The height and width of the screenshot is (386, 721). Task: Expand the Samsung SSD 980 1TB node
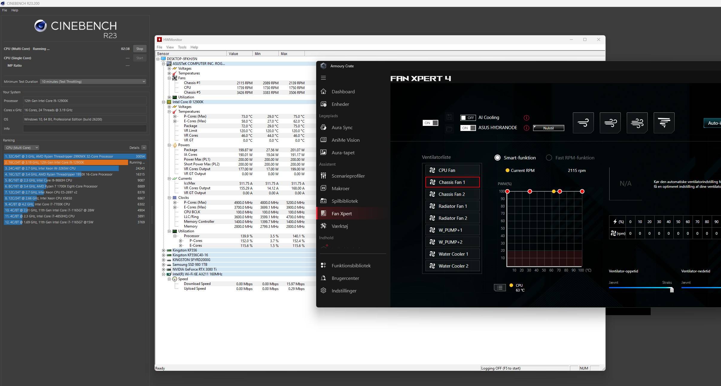[x=164, y=265]
